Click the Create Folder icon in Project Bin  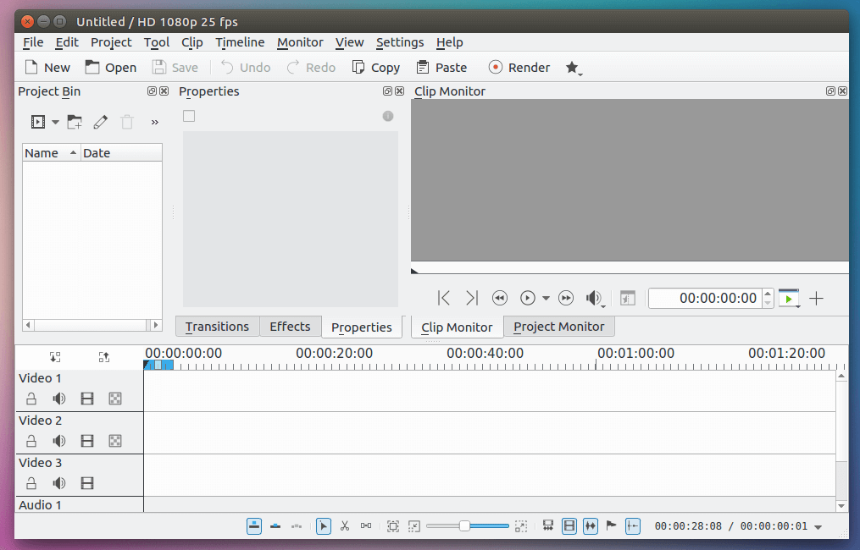click(75, 122)
